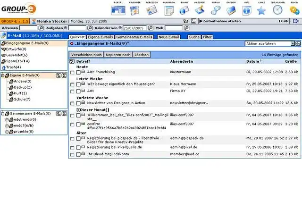Open the Forum speech bubbles icon

coord(216,10)
